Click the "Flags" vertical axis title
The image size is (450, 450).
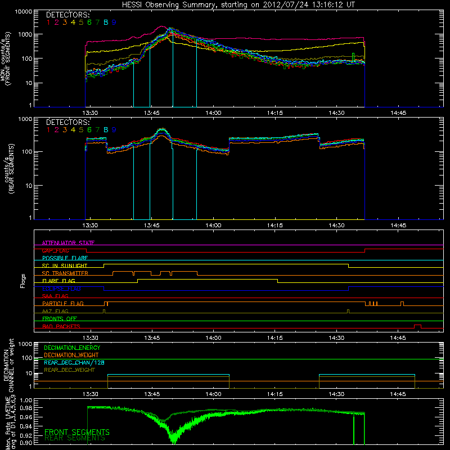tap(23, 281)
